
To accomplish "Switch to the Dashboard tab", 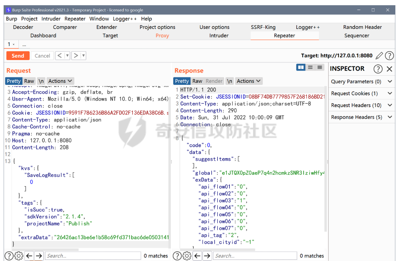I will coord(43,36).
